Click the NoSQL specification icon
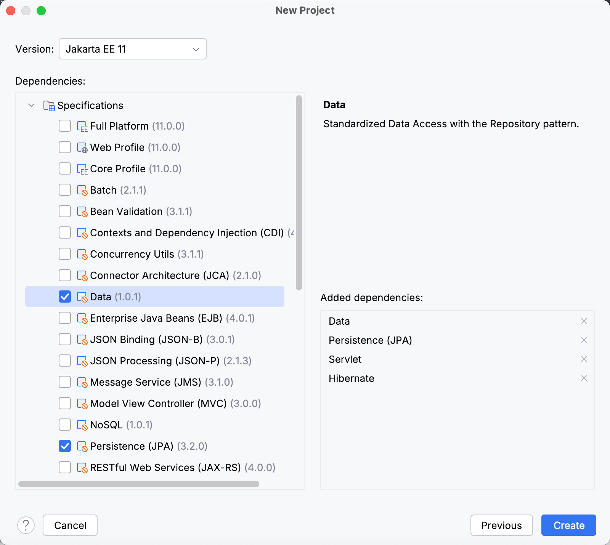This screenshot has width=610, height=545. [83, 425]
